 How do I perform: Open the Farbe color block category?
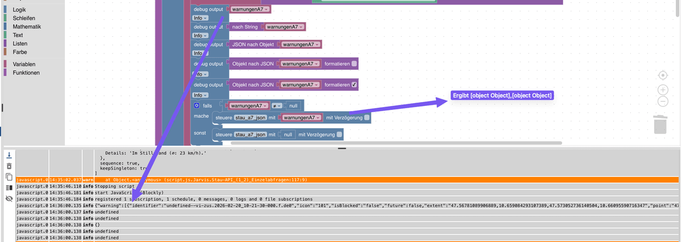tap(20, 52)
